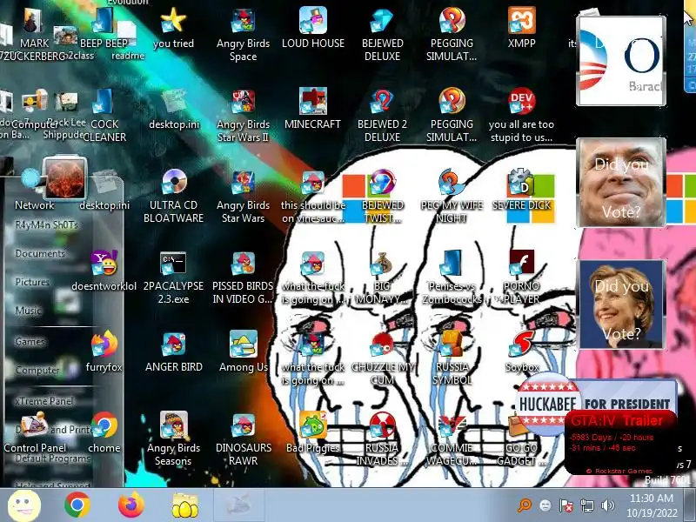The image size is (696, 522).
Task: Open the chome Chrome desktop shortcut
Action: pos(104,425)
